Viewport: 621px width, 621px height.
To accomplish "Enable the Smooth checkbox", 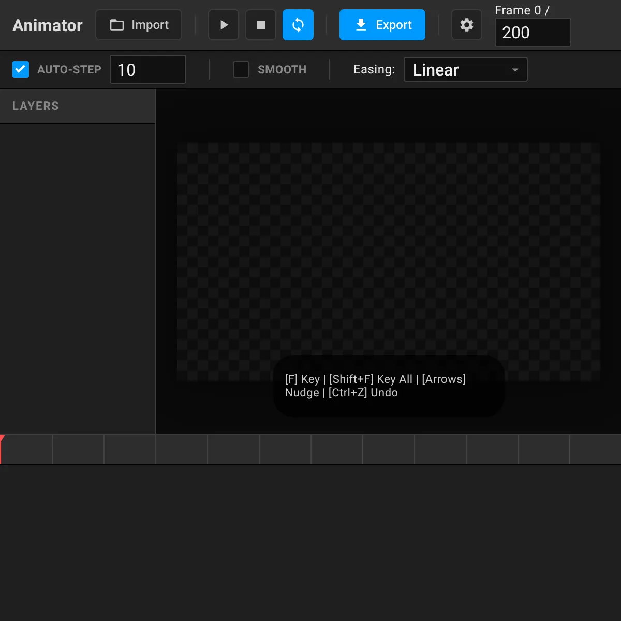I will tap(241, 69).
